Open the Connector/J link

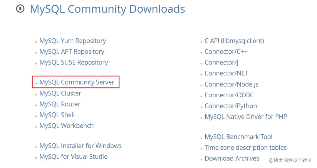tap(221, 63)
